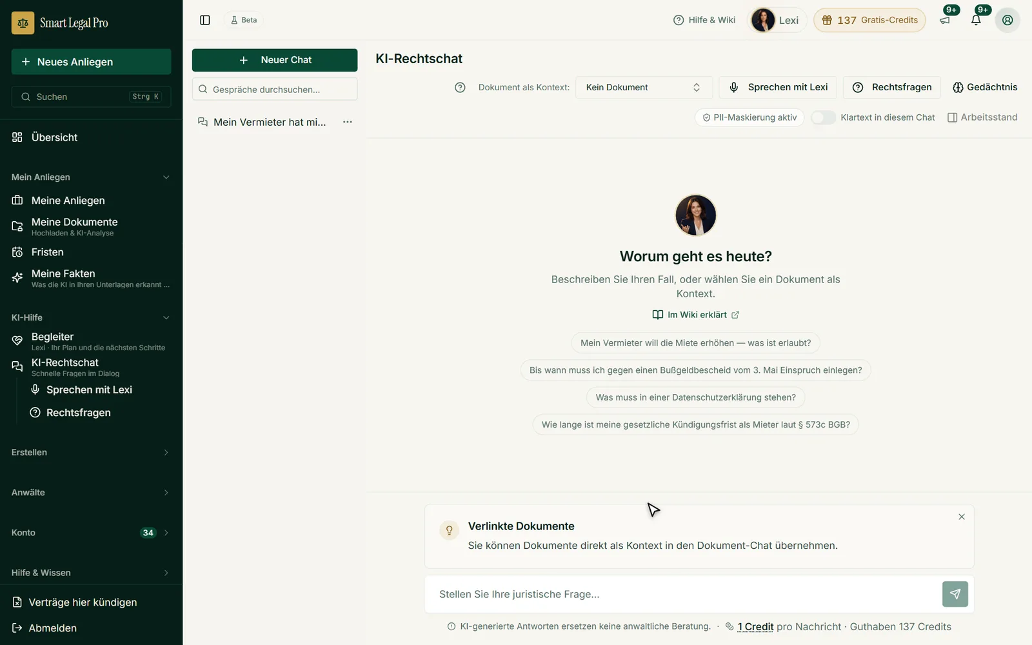This screenshot has width=1032, height=645.
Task: Select suggestion about Kündigungsfrist § 573c BGB
Action: tap(696, 424)
